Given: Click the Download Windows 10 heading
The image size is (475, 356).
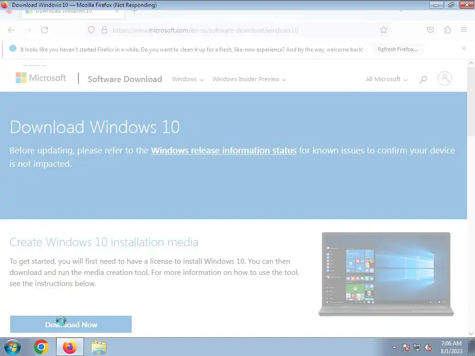Looking at the screenshot, I should (x=95, y=127).
